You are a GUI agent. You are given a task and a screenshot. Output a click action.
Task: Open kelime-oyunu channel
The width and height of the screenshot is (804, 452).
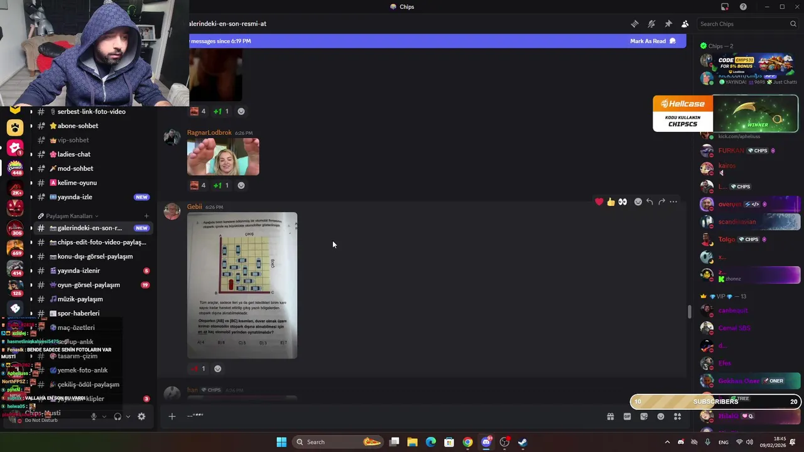[x=91, y=183]
